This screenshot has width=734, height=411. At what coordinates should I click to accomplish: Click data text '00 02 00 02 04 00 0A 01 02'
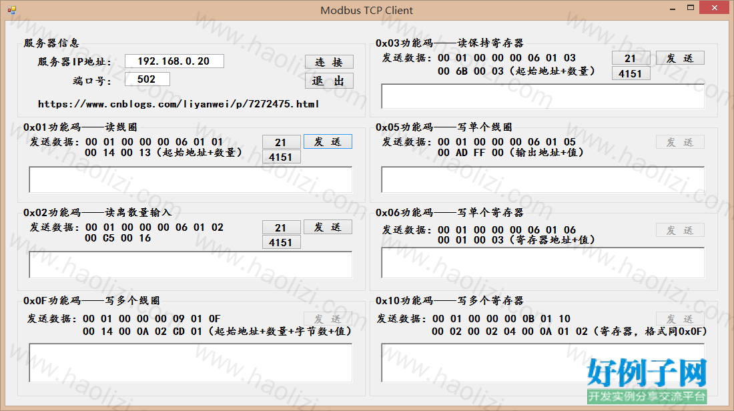coord(510,332)
